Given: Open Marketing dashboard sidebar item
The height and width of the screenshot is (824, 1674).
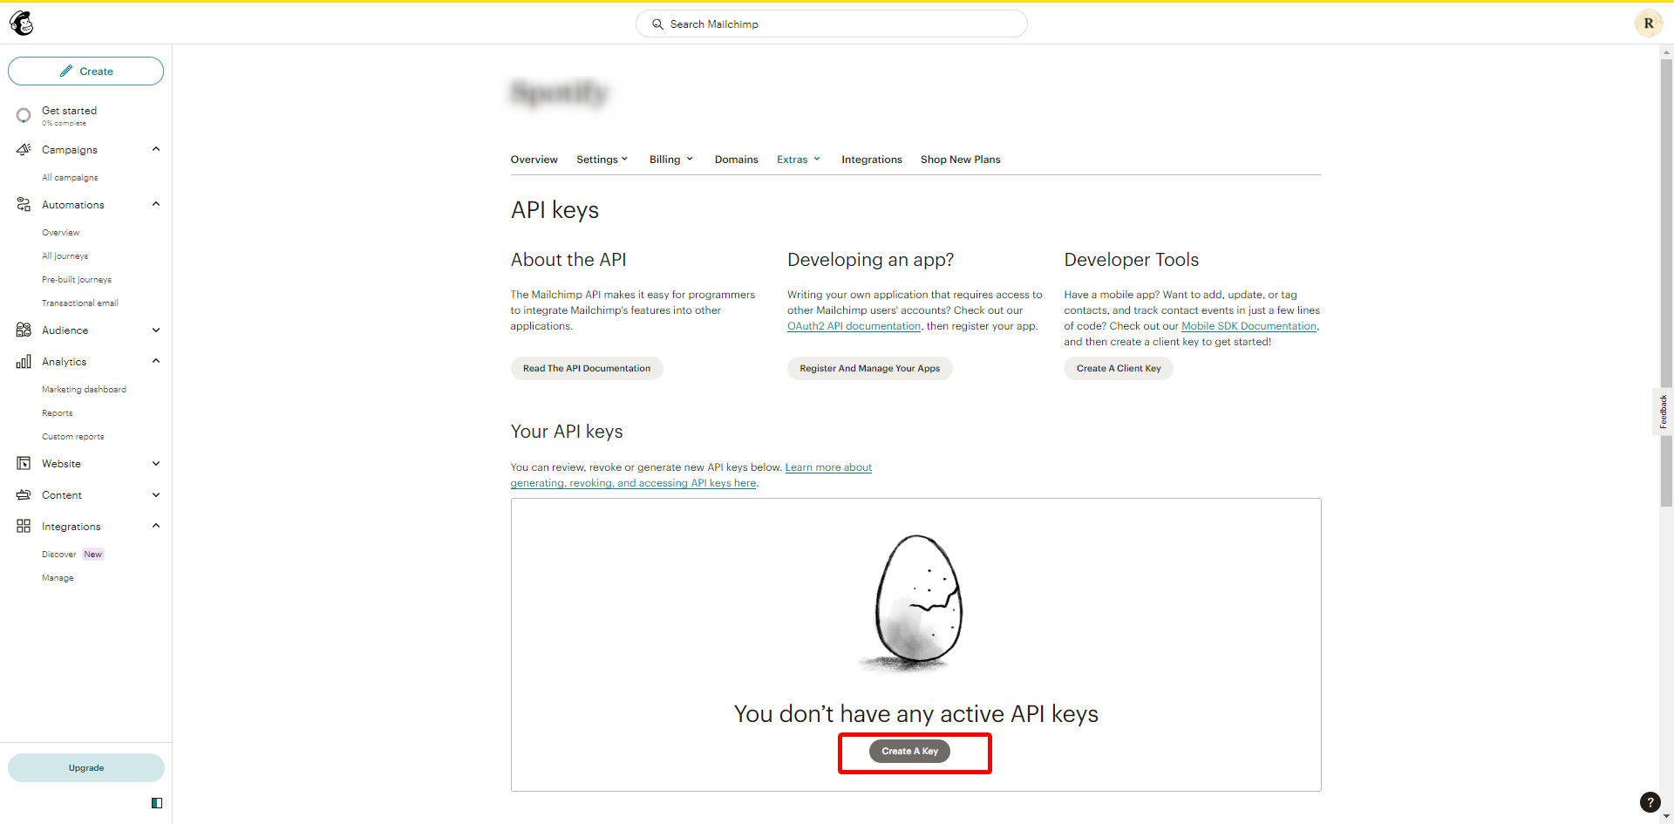Looking at the screenshot, I should tap(84, 389).
